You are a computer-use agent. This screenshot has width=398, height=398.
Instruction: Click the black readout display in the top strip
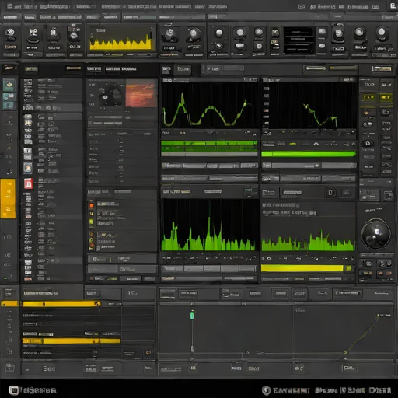[298, 40]
